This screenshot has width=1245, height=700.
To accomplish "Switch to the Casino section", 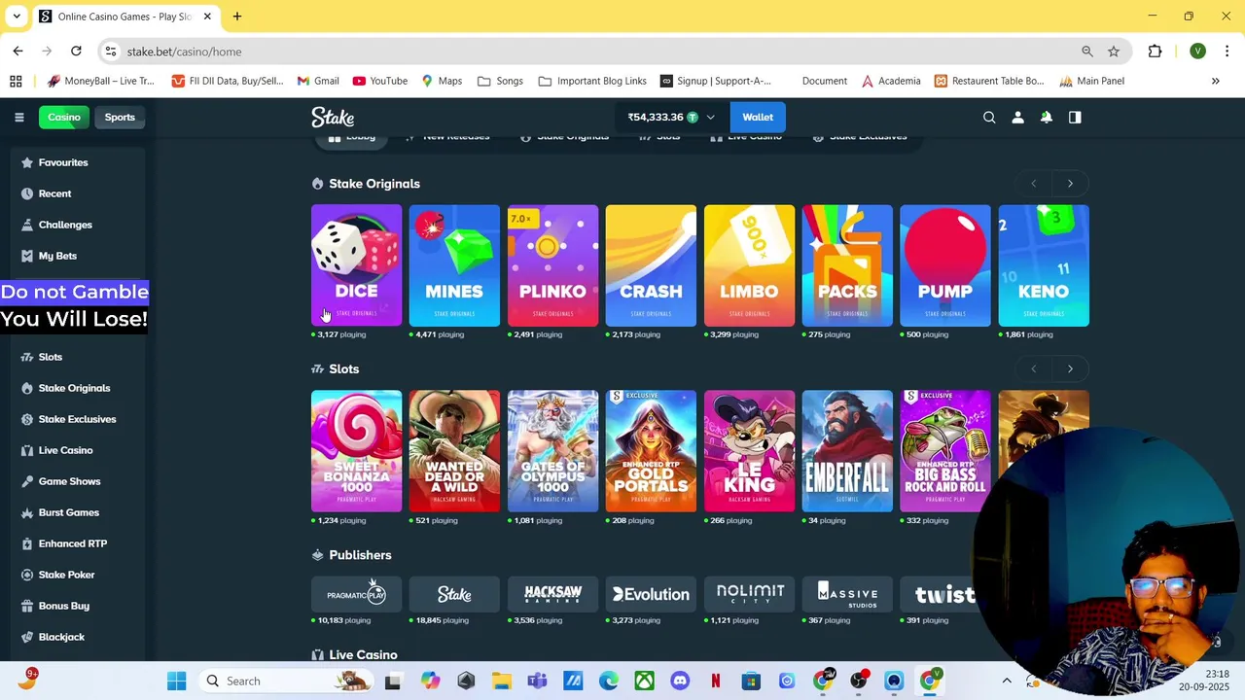I will tap(64, 117).
